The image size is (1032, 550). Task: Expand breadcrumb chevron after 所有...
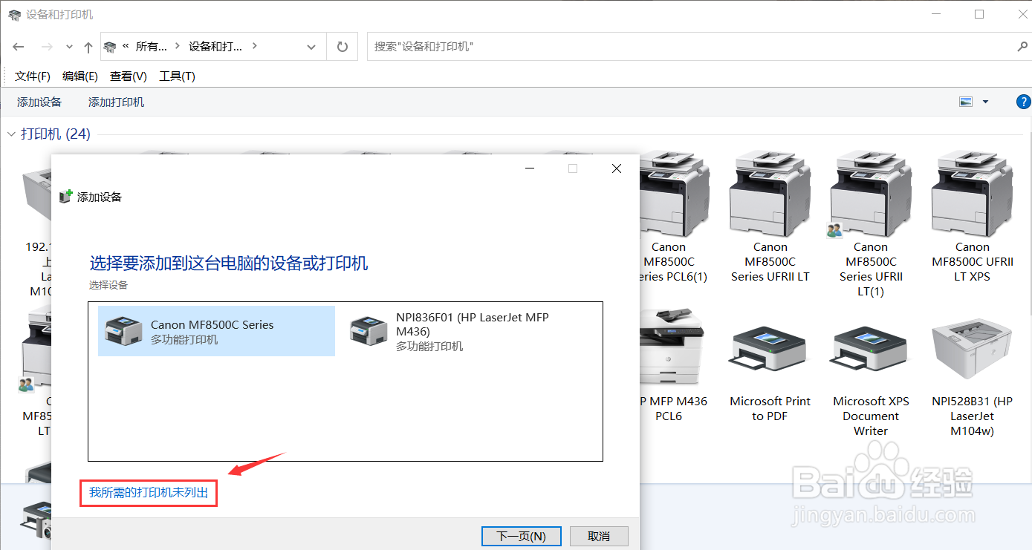[x=178, y=46]
